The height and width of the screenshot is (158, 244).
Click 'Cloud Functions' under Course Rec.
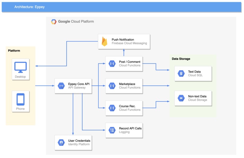point(130,110)
